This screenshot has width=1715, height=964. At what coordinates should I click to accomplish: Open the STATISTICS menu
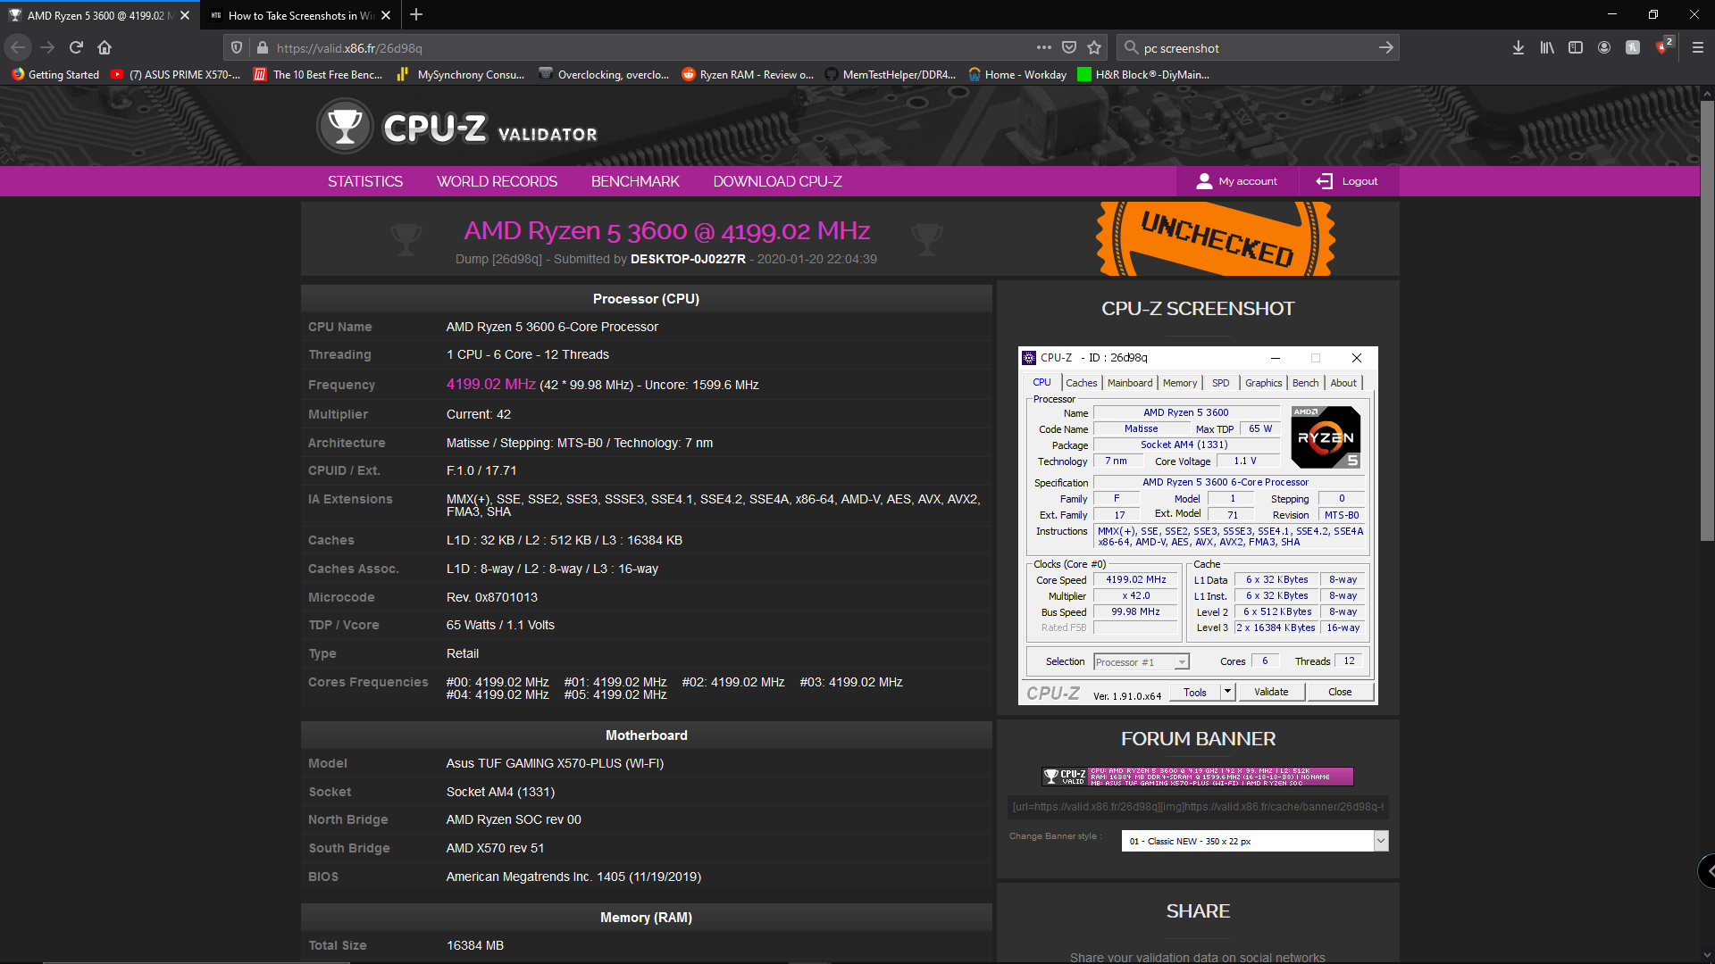point(364,181)
